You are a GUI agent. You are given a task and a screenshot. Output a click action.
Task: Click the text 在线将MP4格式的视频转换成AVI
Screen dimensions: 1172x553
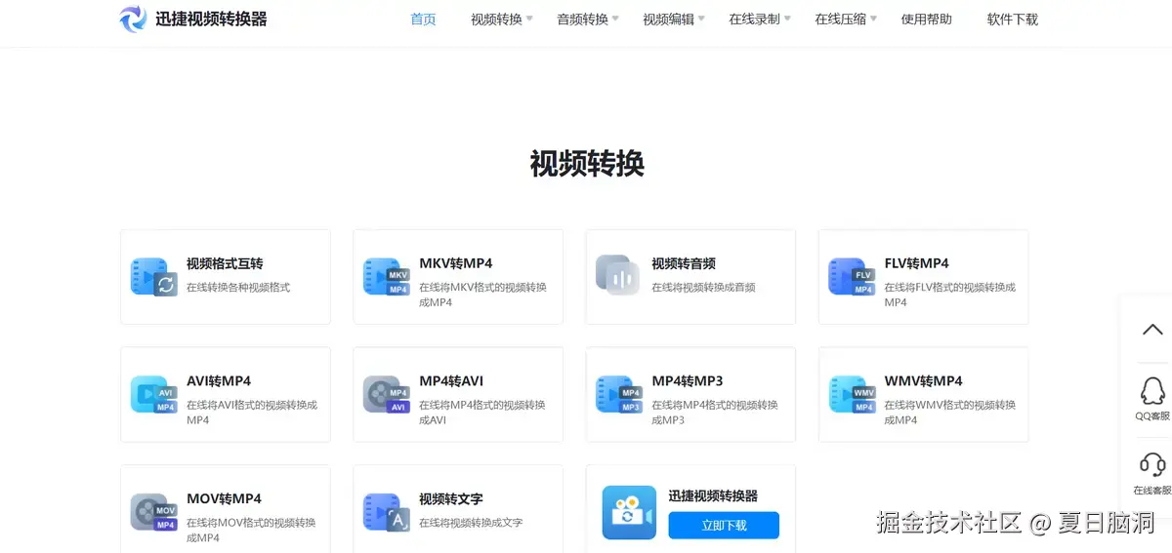482,413
